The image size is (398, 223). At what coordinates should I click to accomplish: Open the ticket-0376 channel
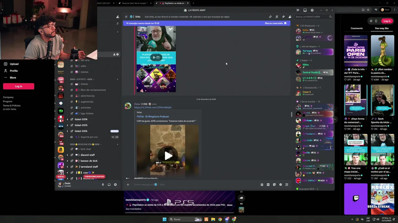click(94, 131)
